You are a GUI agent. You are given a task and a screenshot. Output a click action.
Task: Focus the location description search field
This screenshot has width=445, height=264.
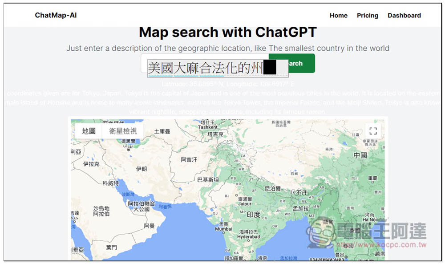point(205,63)
